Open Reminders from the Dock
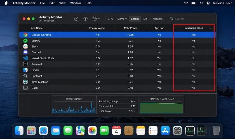The width and height of the screenshot is (235, 139). (153, 130)
